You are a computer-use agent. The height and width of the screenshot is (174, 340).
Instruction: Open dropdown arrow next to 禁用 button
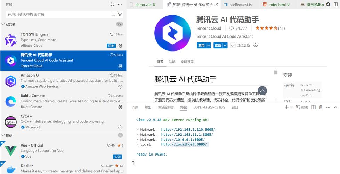point(208,45)
